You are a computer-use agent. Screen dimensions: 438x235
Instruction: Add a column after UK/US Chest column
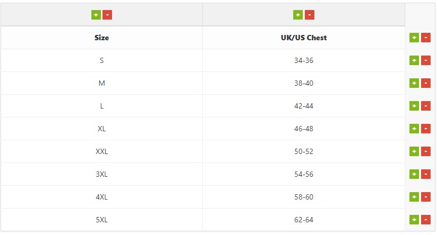(x=298, y=15)
